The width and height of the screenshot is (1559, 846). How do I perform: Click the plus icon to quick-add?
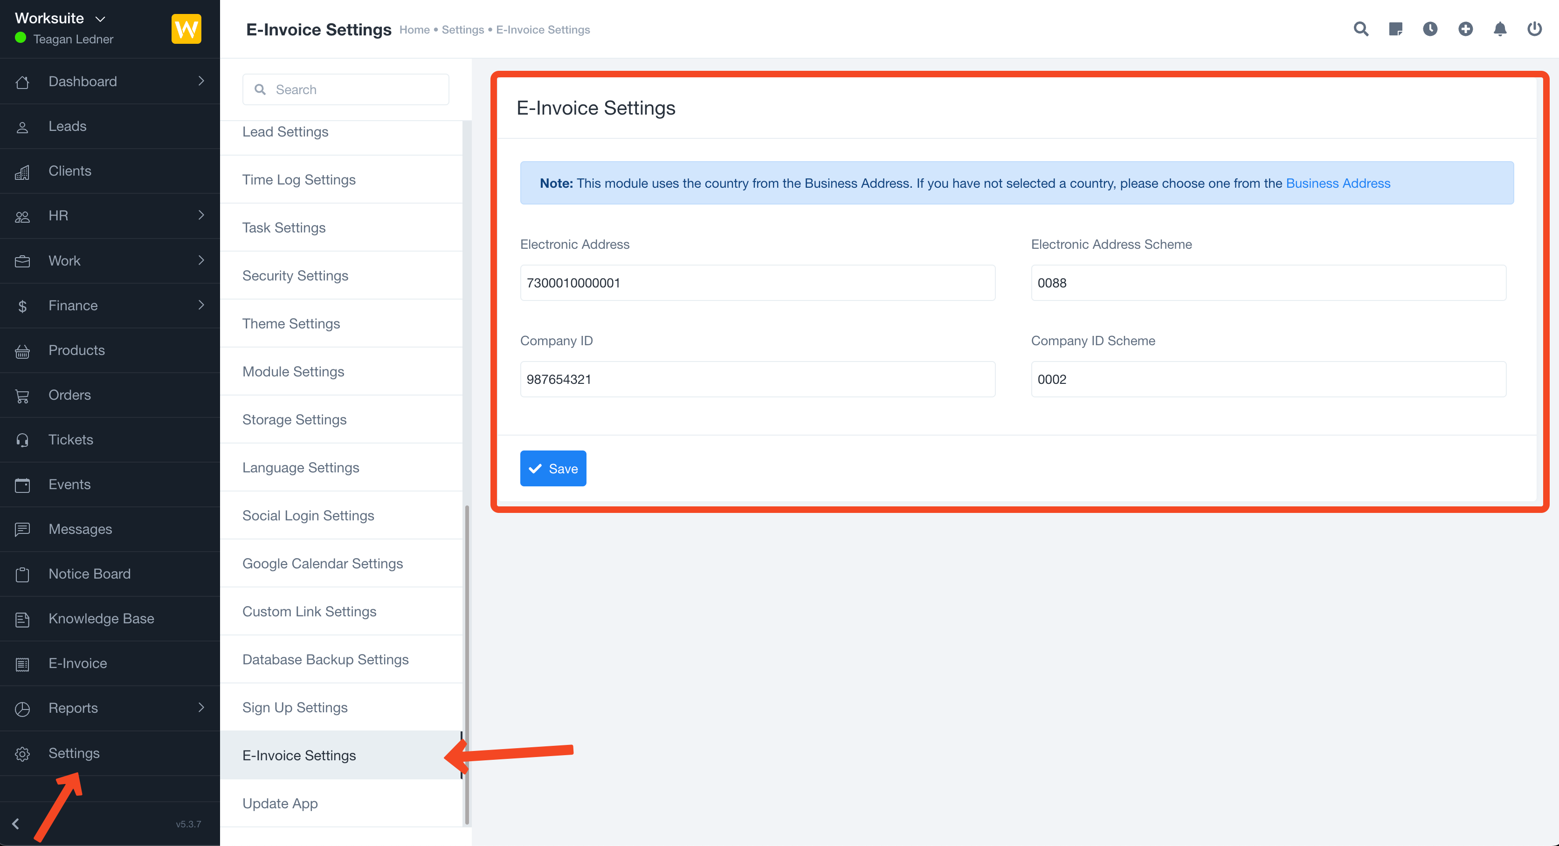click(x=1465, y=28)
